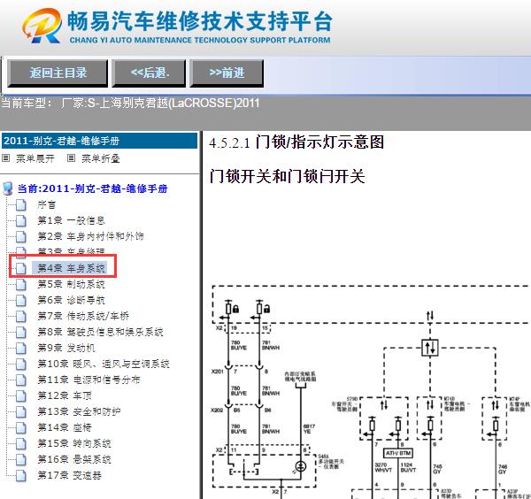
Task: Click the 返回主目录 button
Action: (x=58, y=73)
